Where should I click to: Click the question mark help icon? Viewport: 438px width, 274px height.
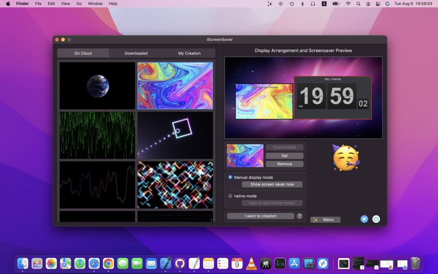point(299,216)
